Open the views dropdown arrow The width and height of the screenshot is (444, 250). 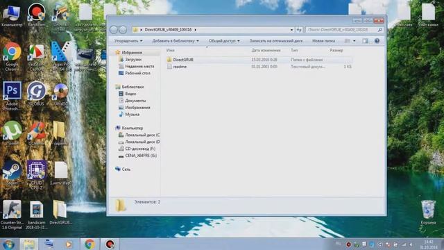coord(354,41)
